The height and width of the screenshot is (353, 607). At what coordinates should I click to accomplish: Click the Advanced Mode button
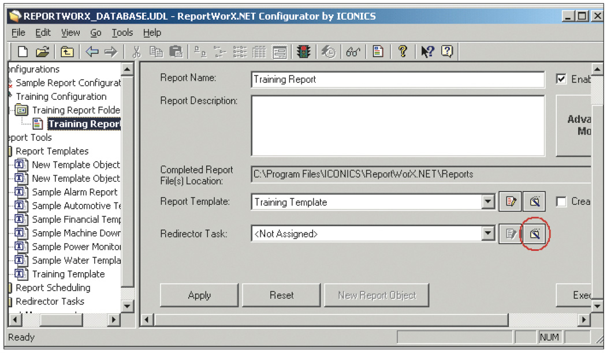point(574,126)
